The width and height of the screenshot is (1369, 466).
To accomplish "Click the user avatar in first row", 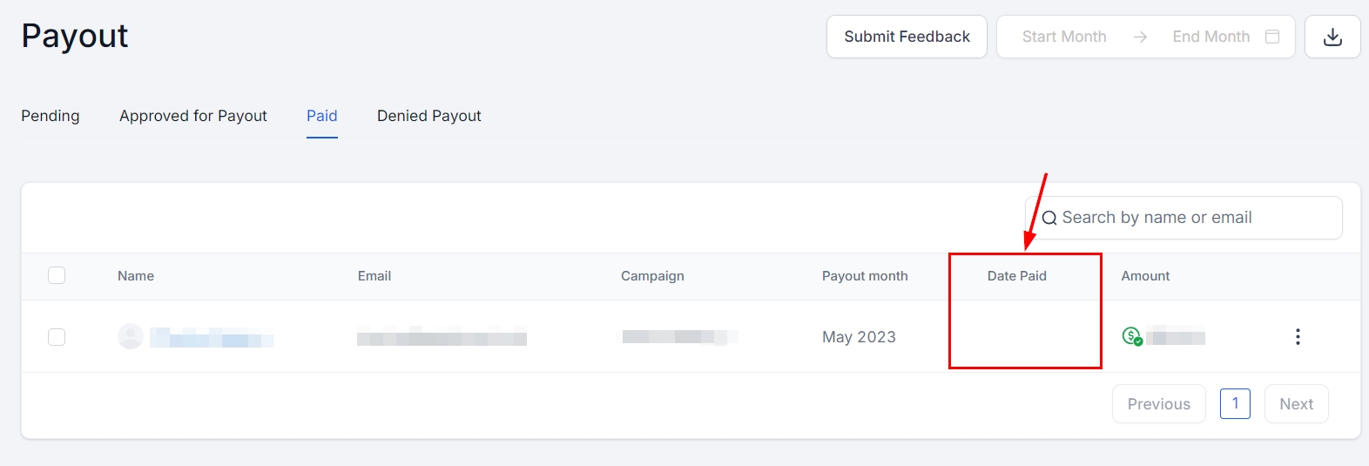I will (x=131, y=336).
